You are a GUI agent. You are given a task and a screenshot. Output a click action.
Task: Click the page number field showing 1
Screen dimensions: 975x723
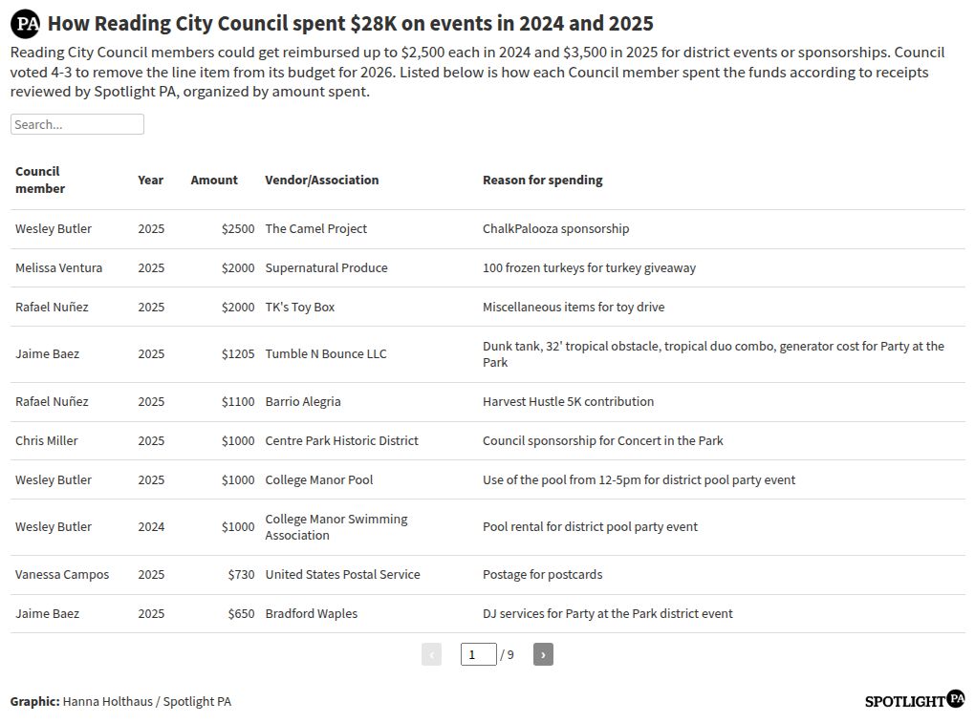(x=478, y=653)
